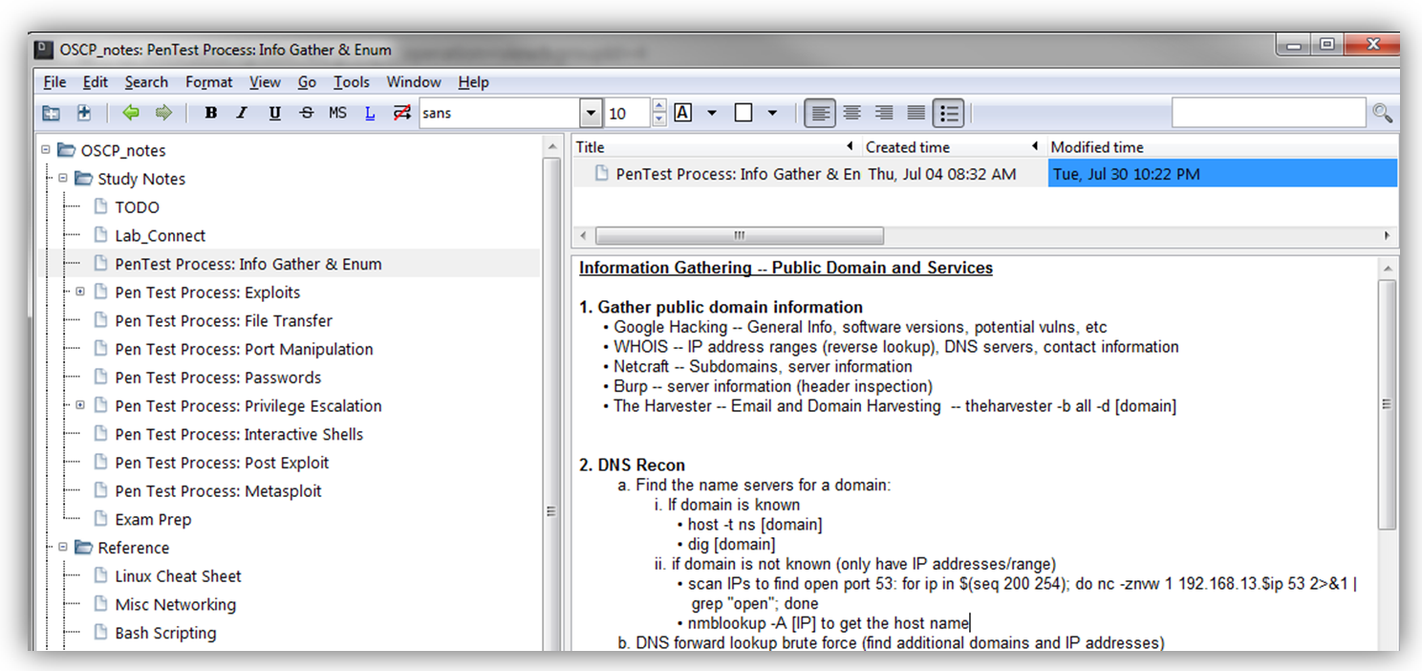
Task: Sort by the Modified time column header
Action: click(x=1097, y=147)
